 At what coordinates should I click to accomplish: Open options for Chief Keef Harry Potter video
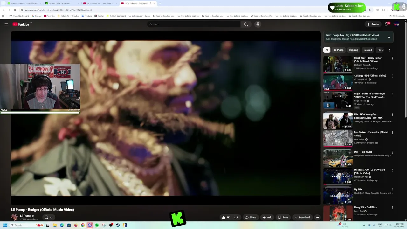392,58
